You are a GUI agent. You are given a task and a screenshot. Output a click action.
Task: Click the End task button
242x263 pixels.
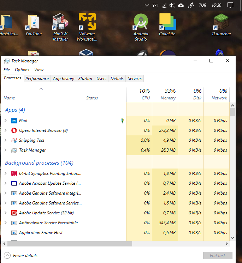[x=218, y=256]
